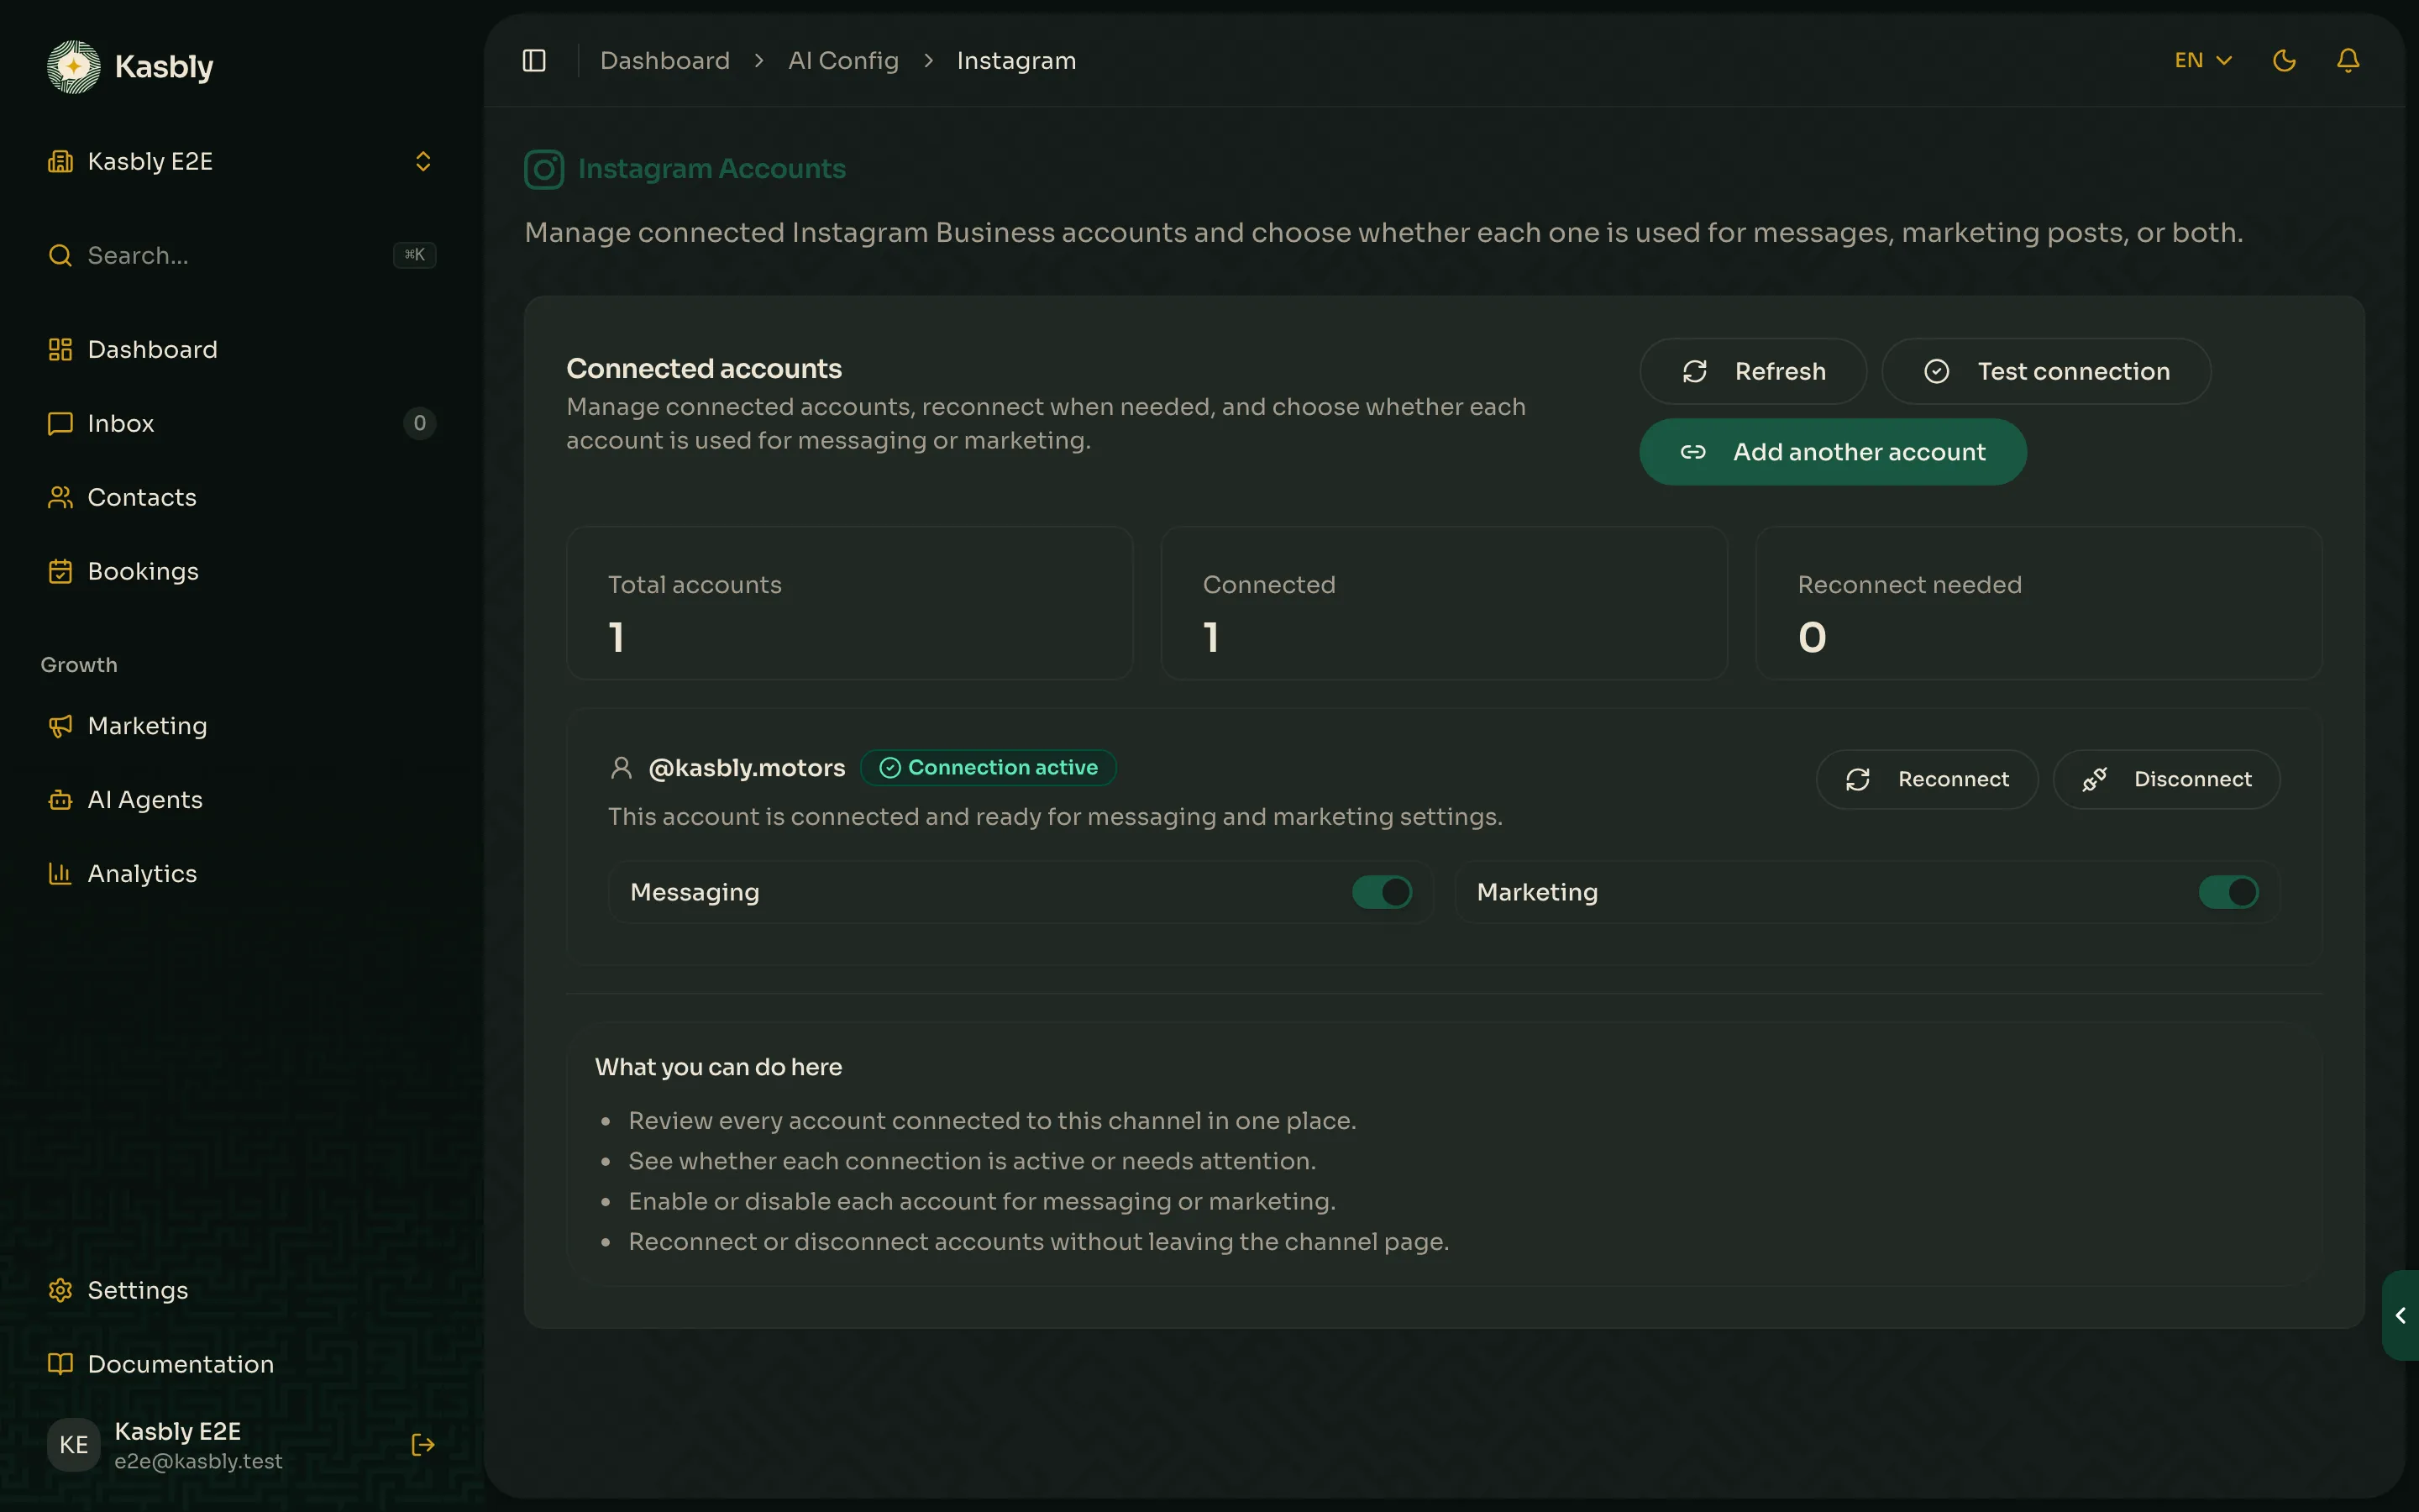Click the Reconnect needed card
Image resolution: width=2419 pixels, height=1512 pixels.
click(x=2039, y=603)
